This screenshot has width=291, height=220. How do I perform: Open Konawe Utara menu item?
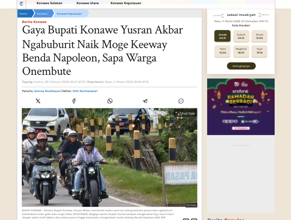[x=88, y=3]
